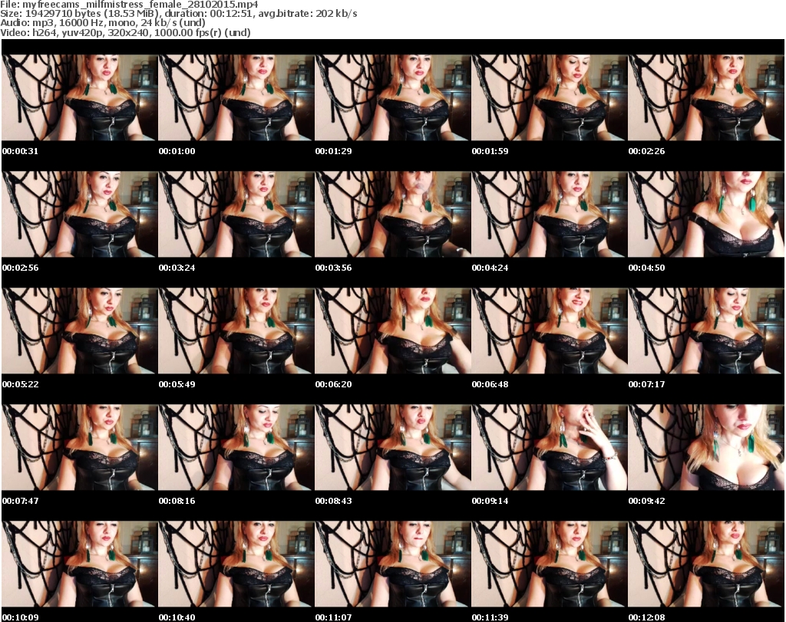
Task: Click the 00:03:24 timestamp label
Action: pyautogui.click(x=177, y=268)
